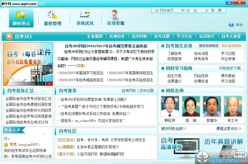The width and height of the screenshot is (248, 164).
Task: Open 报名流程 link
Action: pos(201,53)
